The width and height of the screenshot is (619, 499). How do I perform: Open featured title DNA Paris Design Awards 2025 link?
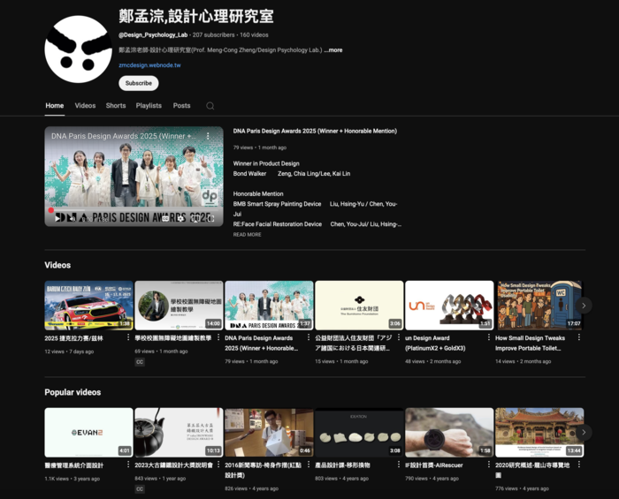315,131
